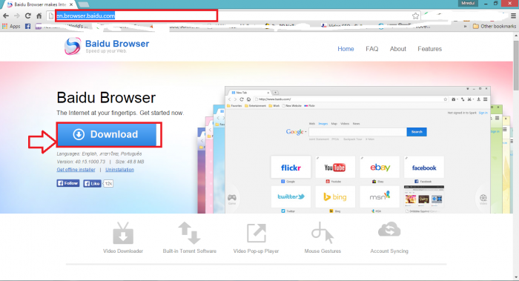Click the Game controller icon in preview
The image size is (519, 281).
pos(231,198)
